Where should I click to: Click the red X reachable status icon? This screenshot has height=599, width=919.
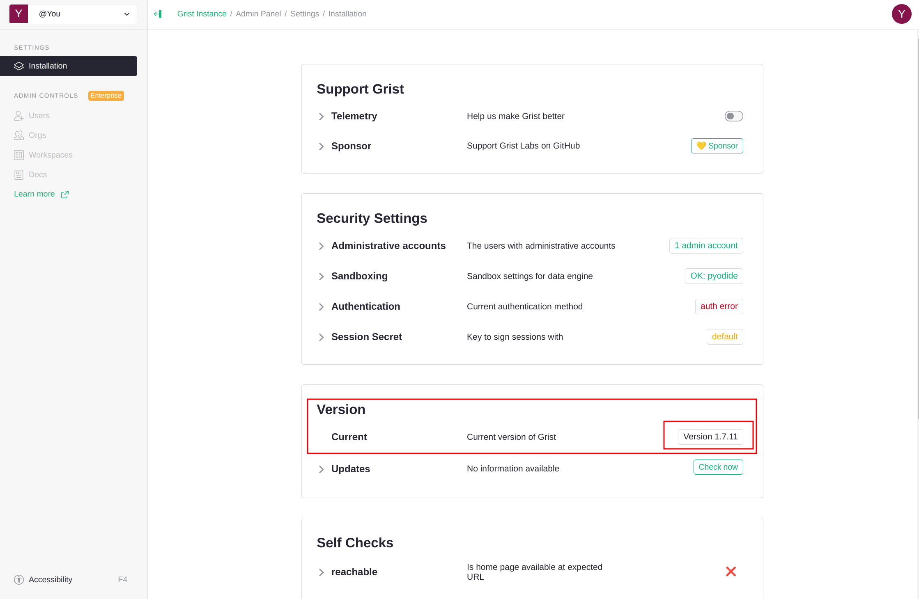point(731,572)
